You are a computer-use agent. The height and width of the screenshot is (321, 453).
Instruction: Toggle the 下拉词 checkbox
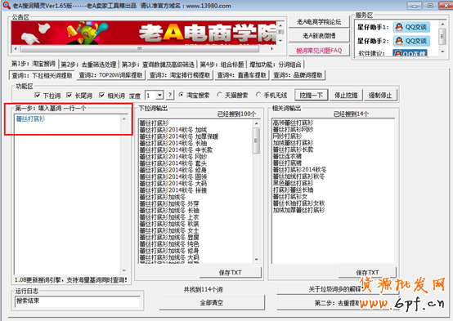tap(38, 95)
